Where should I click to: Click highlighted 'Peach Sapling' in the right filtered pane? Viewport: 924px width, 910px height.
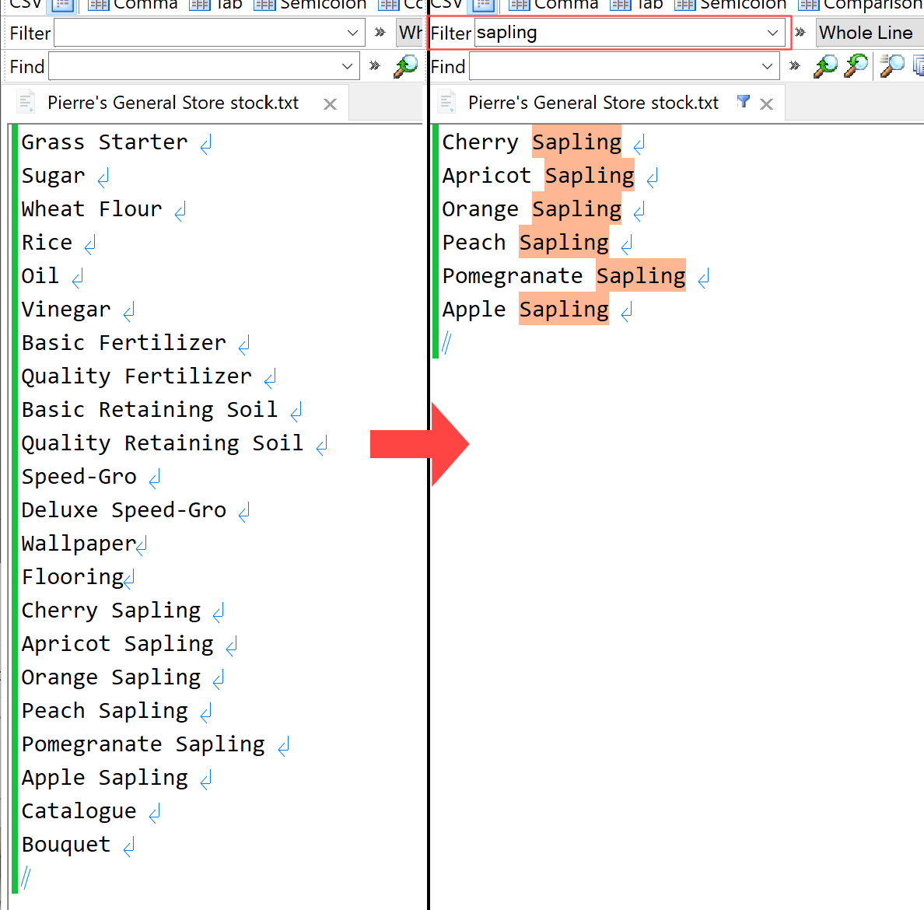click(x=526, y=243)
